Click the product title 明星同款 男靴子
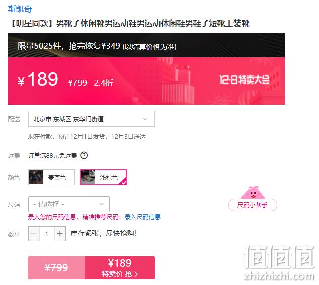The image size is (319, 285). (x=129, y=24)
